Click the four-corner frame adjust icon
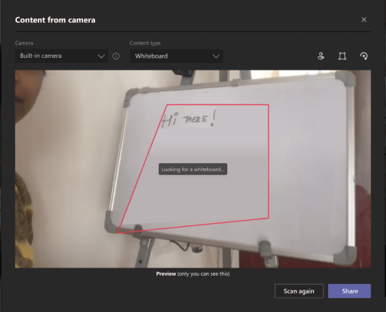This screenshot has width=386, height=312. coord(342,56)
